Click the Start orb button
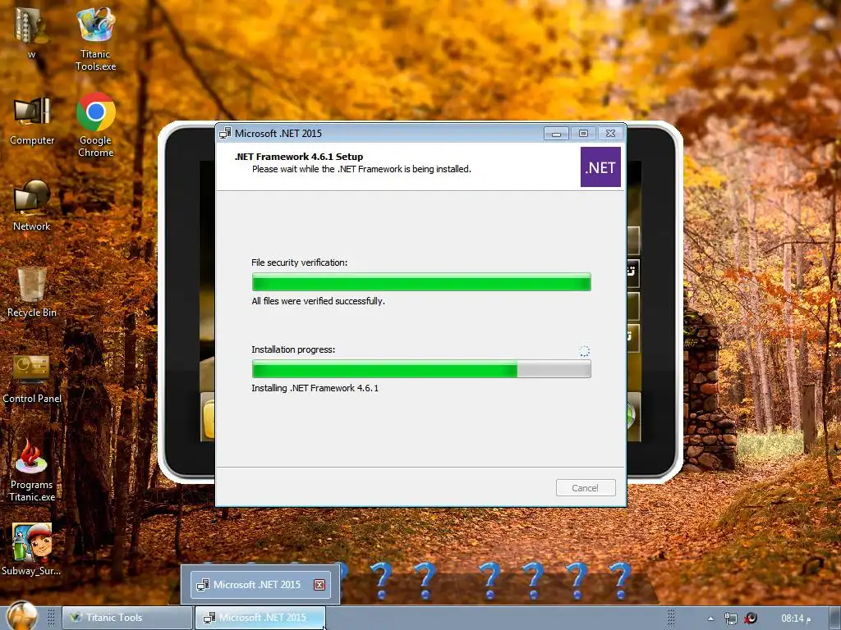This screenshot has height=630, width=841. point(22,616)
